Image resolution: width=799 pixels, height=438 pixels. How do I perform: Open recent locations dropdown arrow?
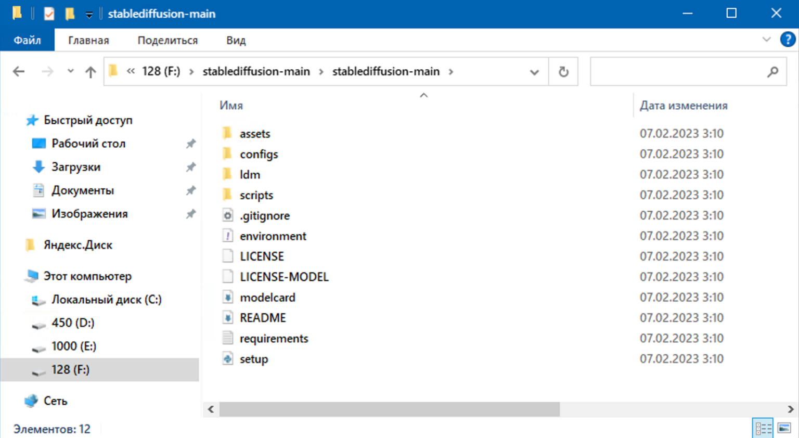point(70,71)
